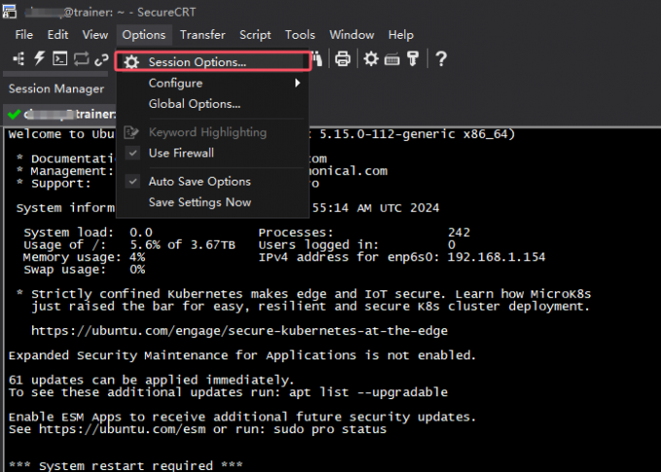Click the green checkmark on trainer tab
The height and width of the screenshot is (472, 661).
[15, 114]
